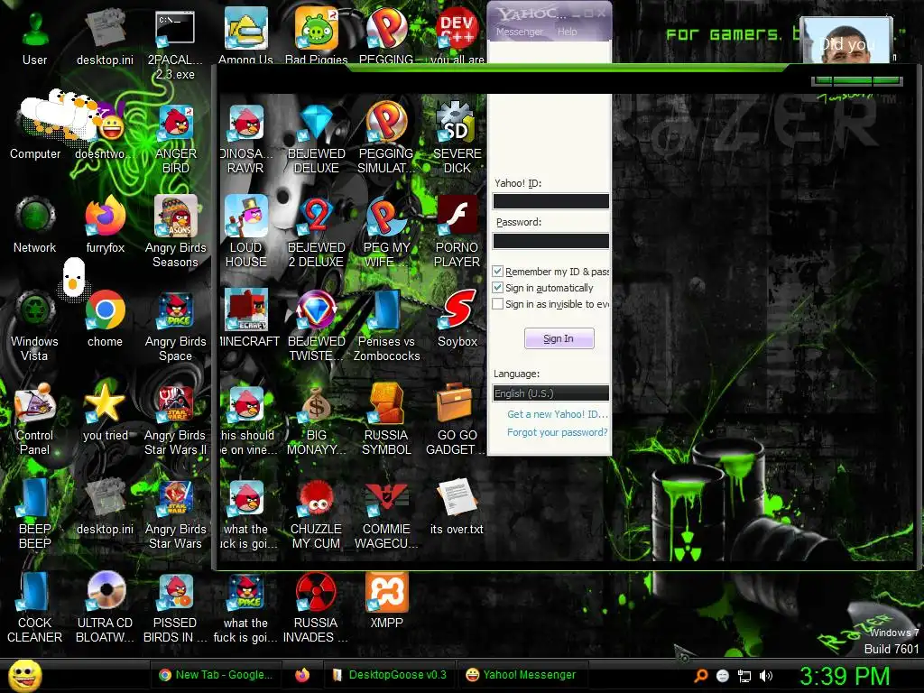
Task: Open the smiley Start button
Action: 24,676
